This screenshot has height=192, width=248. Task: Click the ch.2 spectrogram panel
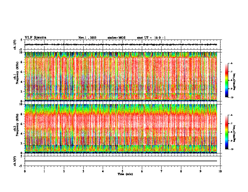click(121, 129)
